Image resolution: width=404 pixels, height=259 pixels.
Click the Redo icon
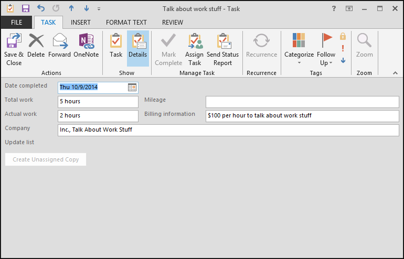pos(56,8)
